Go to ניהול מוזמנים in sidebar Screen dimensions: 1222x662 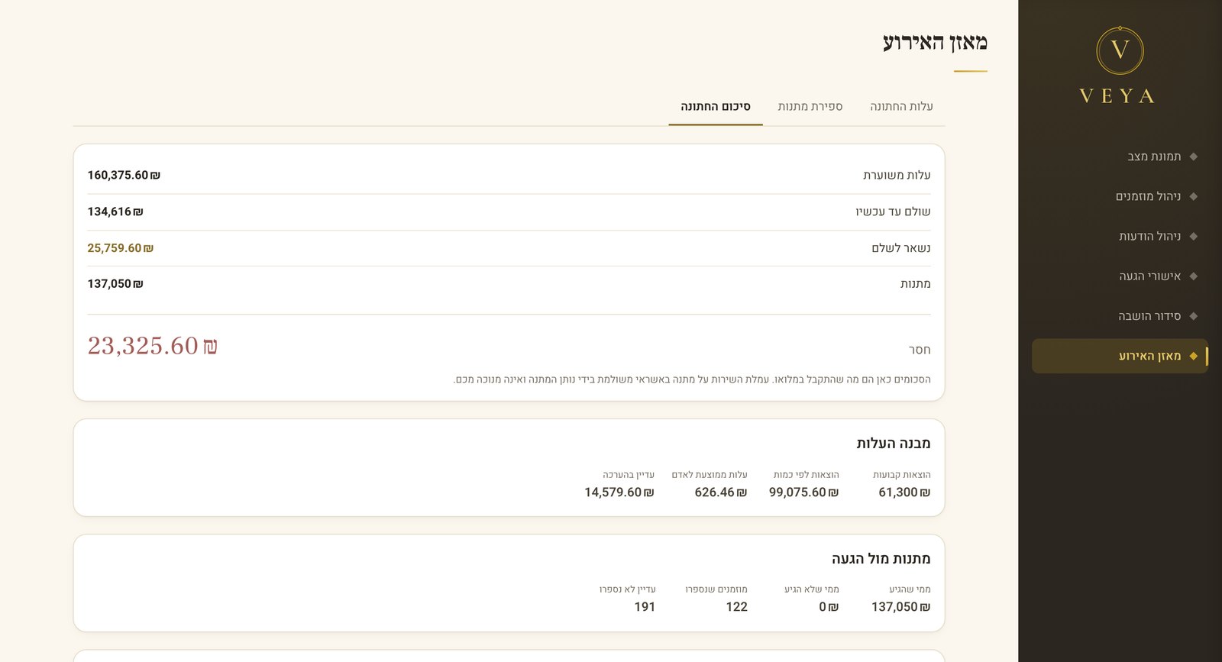pyautogui.click(x=1120, y=196)
